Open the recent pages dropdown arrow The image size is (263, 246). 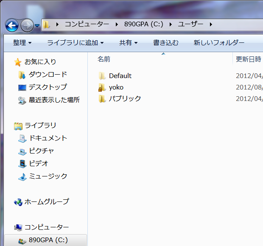click(x=37, y=26)
